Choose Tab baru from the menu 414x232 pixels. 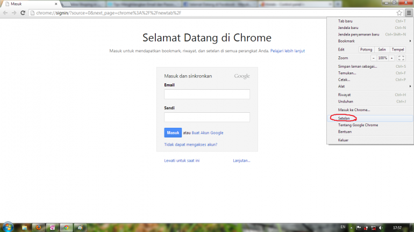tap(370, 21)
